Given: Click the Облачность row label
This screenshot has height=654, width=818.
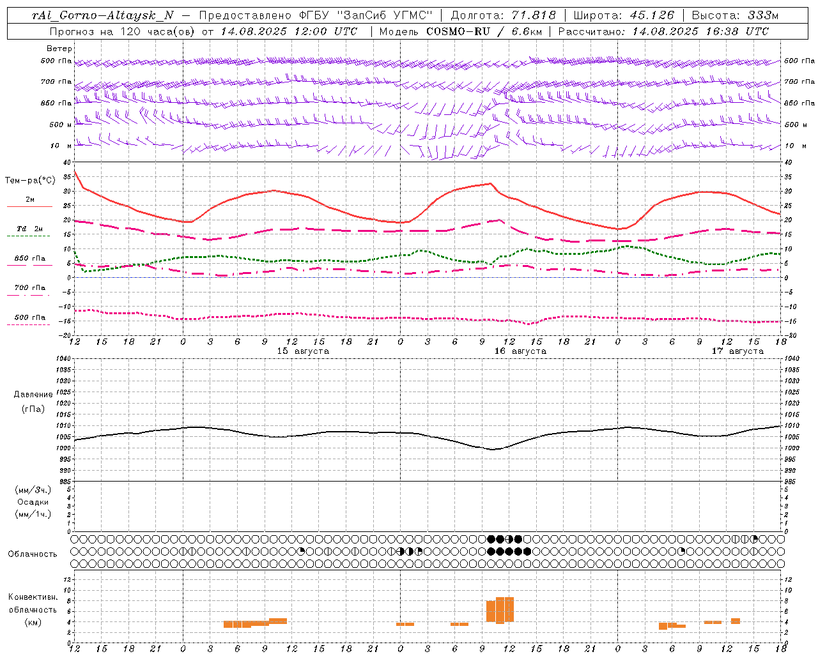Looking at the screenshot, I should pyautogui.click(x=33, y=554).
